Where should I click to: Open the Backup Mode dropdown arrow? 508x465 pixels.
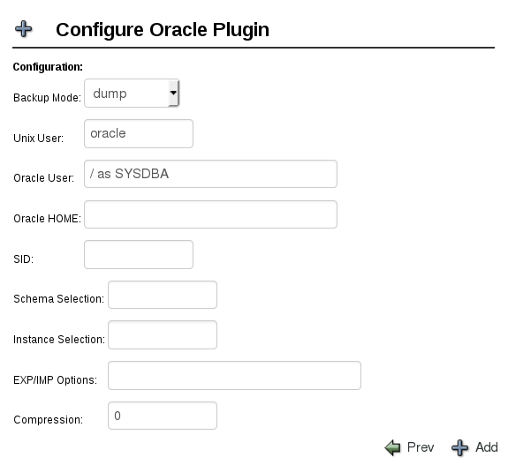pyautogui.click(x=173, y=94)
